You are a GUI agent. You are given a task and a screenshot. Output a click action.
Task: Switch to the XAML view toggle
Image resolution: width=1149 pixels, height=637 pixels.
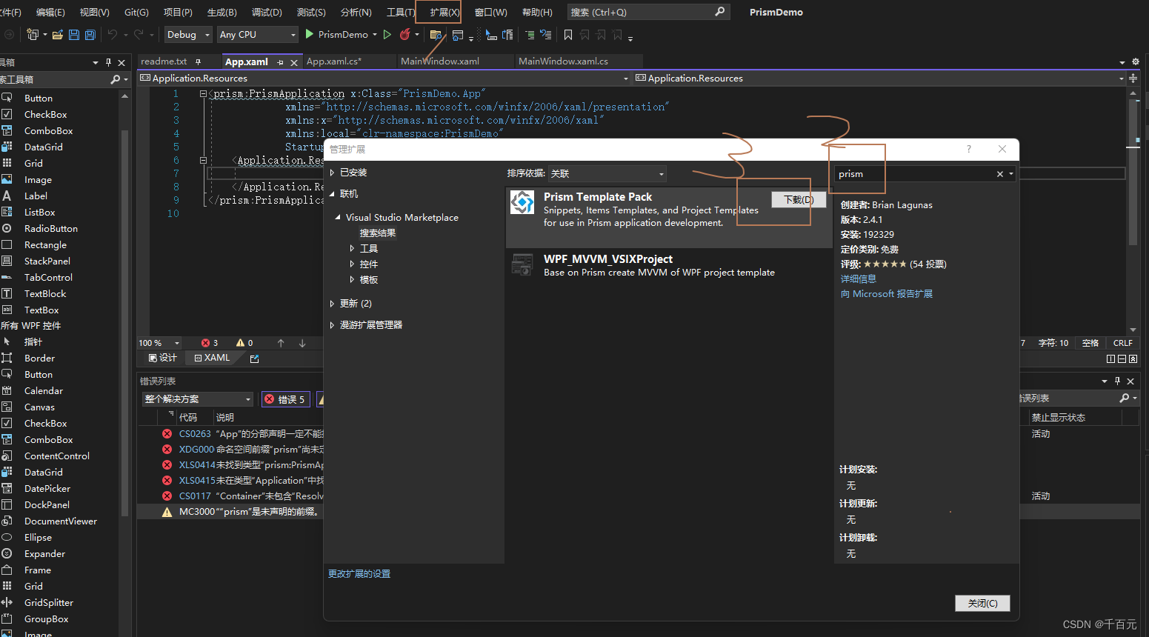213,358
